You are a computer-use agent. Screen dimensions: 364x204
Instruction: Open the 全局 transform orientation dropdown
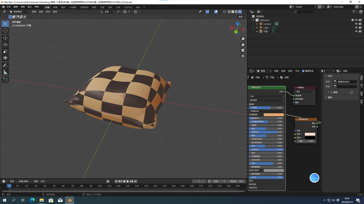pos(107,12)
